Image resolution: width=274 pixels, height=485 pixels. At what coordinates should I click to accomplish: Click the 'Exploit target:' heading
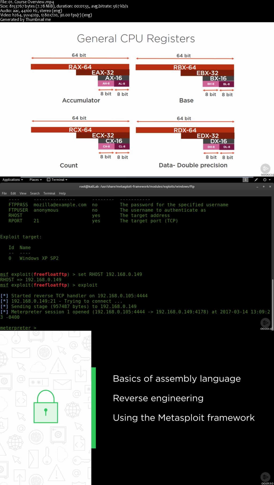21,237
